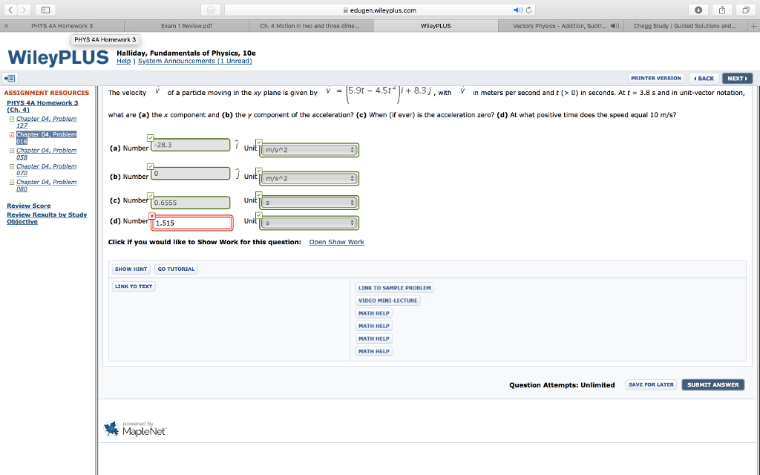Open the Safari share icon

pos(722,10)
